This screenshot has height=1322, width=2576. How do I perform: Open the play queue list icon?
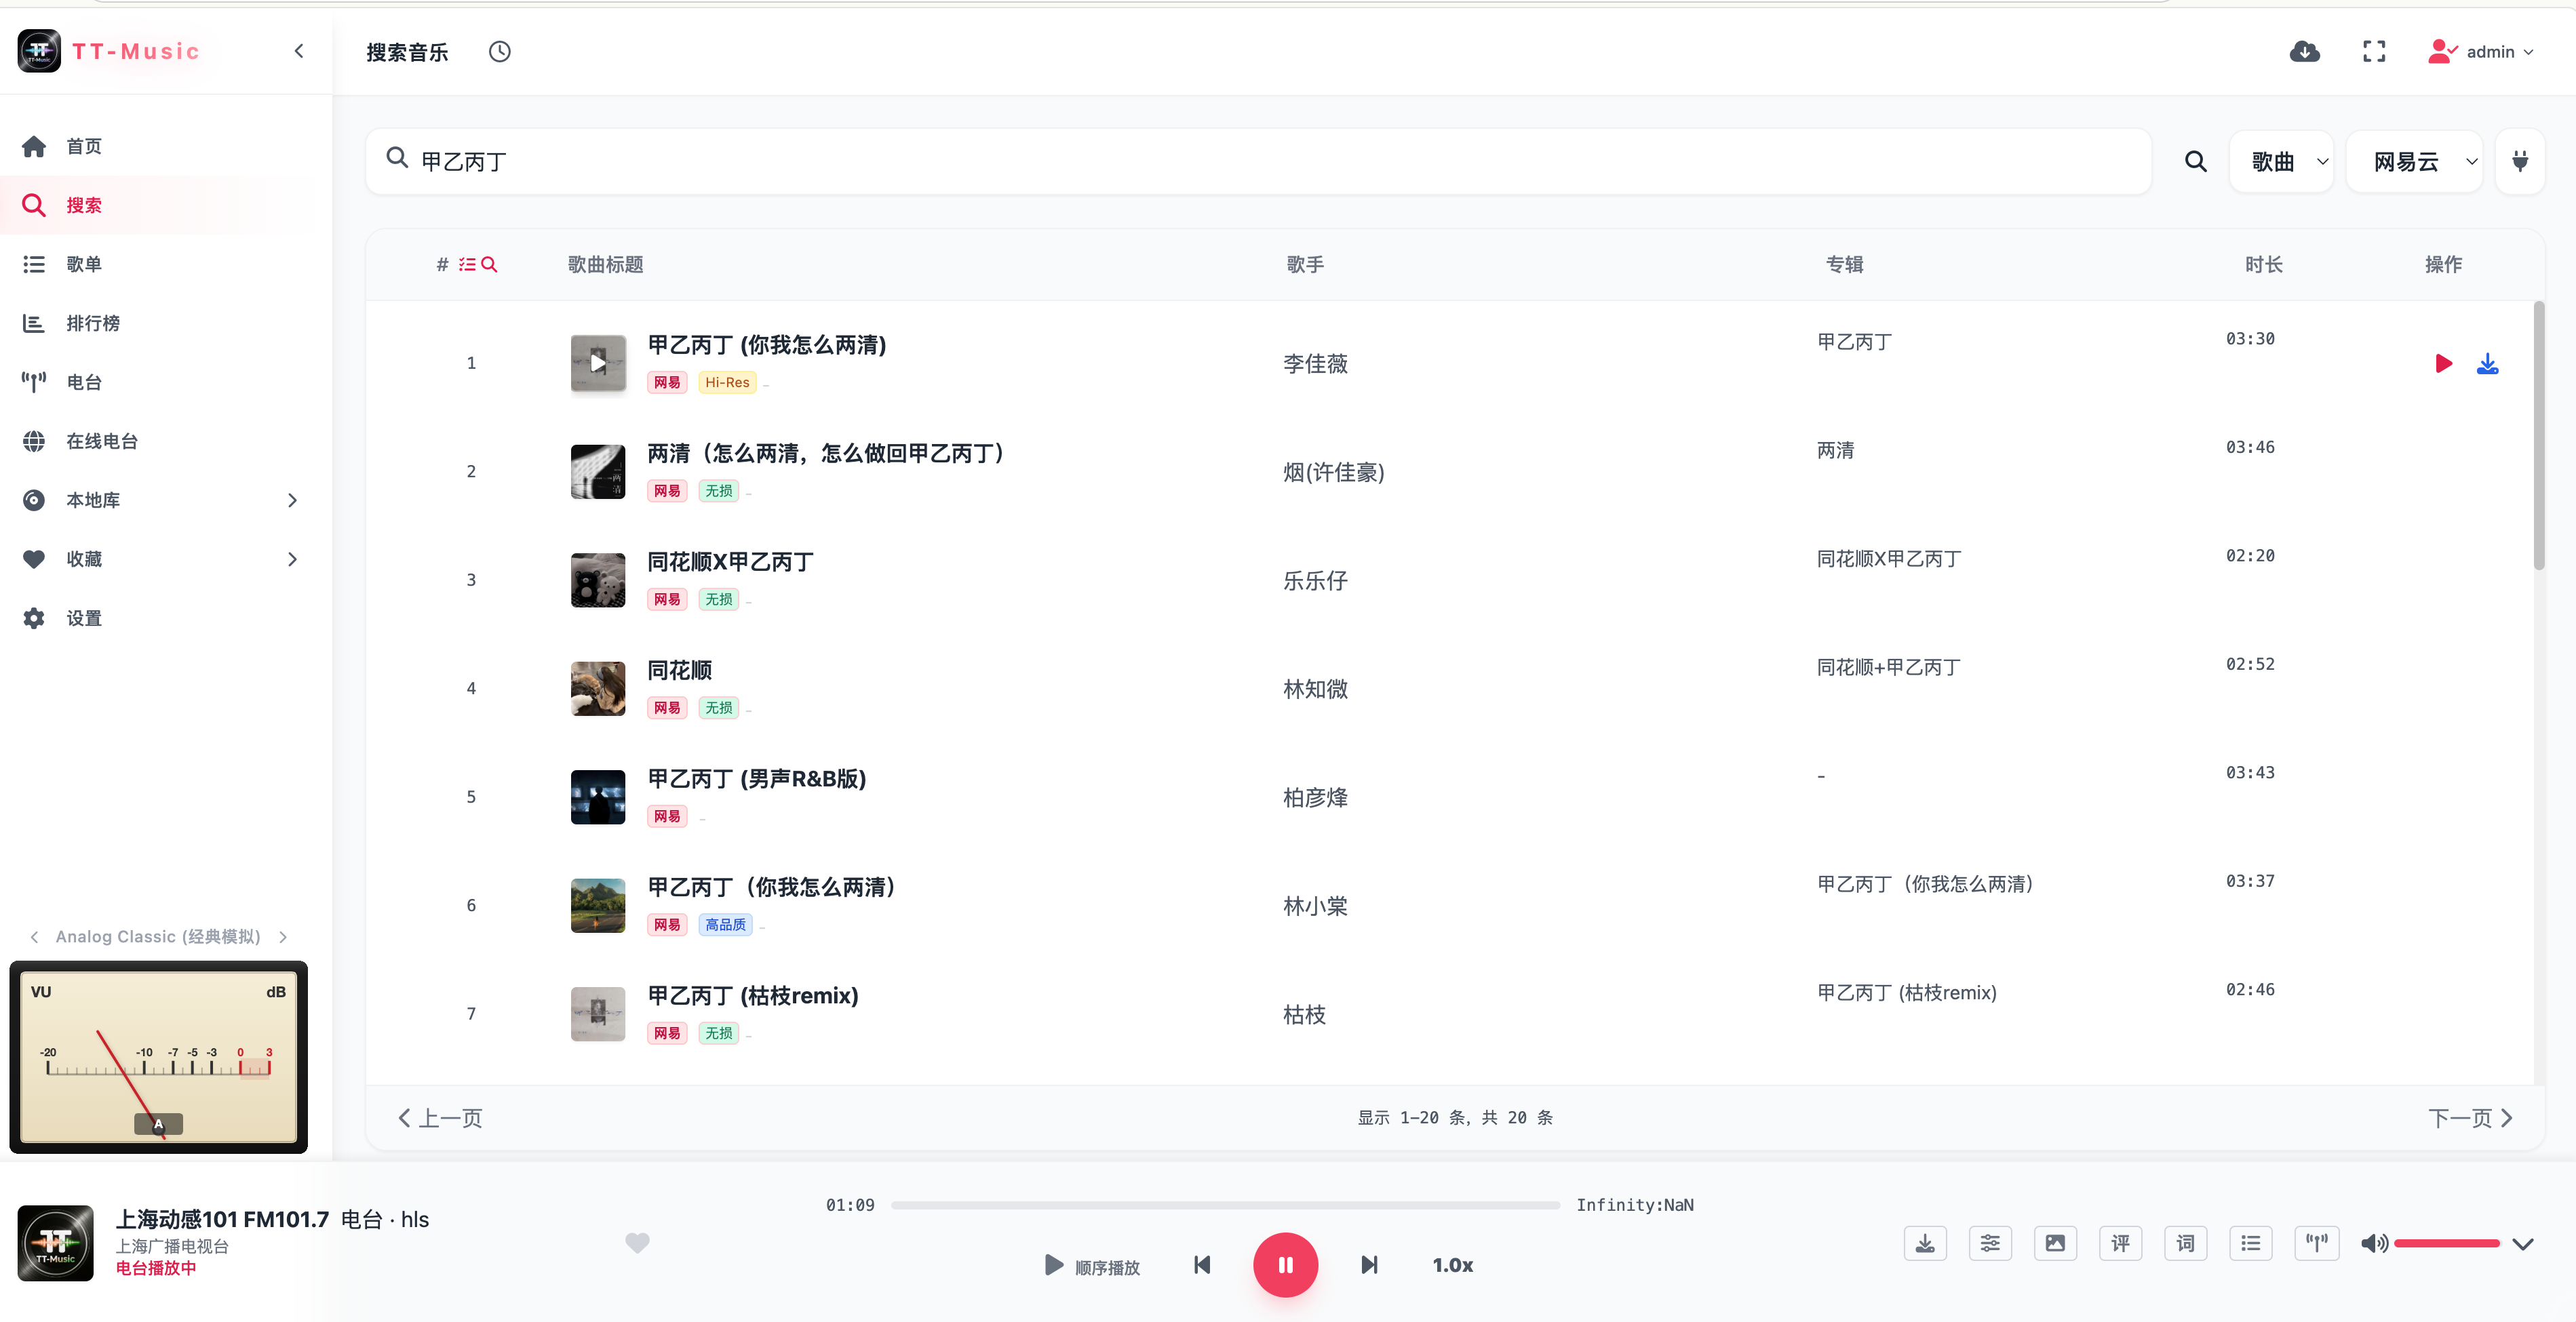pyautogui.click(x=2251, y=1243)
